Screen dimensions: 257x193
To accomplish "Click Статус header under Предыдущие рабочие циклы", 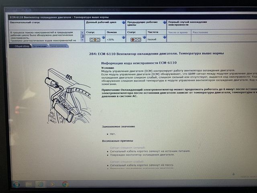I will click(x=131, y=32).
